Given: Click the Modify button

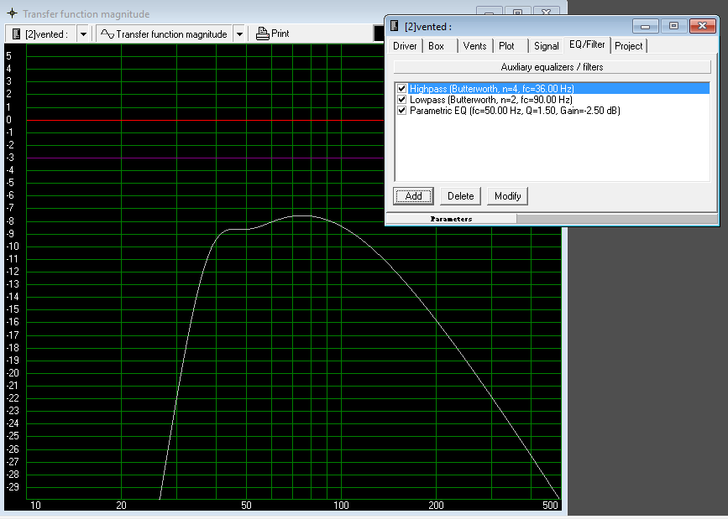Looking at the screenshot, I should tap(507, 196).
